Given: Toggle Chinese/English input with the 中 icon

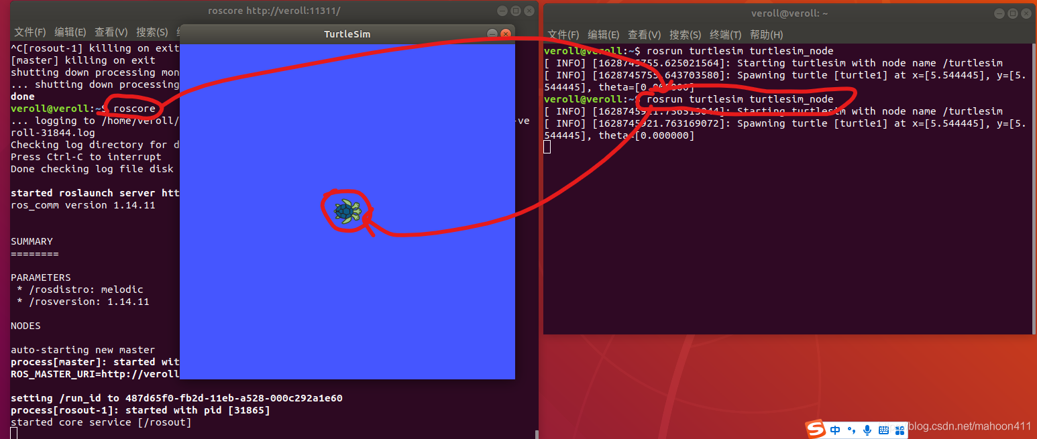Looking at the screenshot, I should click(x=834, y=430).
